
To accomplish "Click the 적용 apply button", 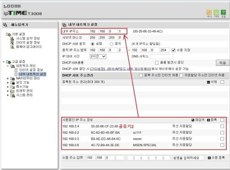I will coord(222,63).
